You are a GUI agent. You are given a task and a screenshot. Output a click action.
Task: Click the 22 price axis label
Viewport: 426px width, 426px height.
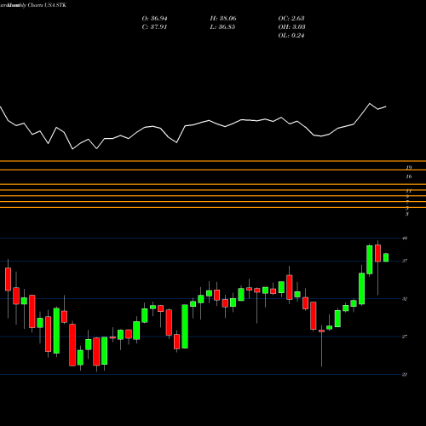point(405,375)
